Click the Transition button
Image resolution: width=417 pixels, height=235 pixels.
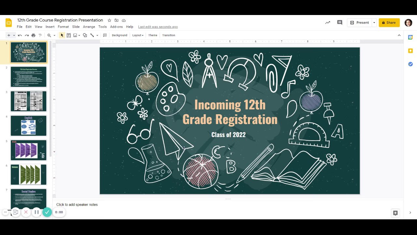(169, 35)
